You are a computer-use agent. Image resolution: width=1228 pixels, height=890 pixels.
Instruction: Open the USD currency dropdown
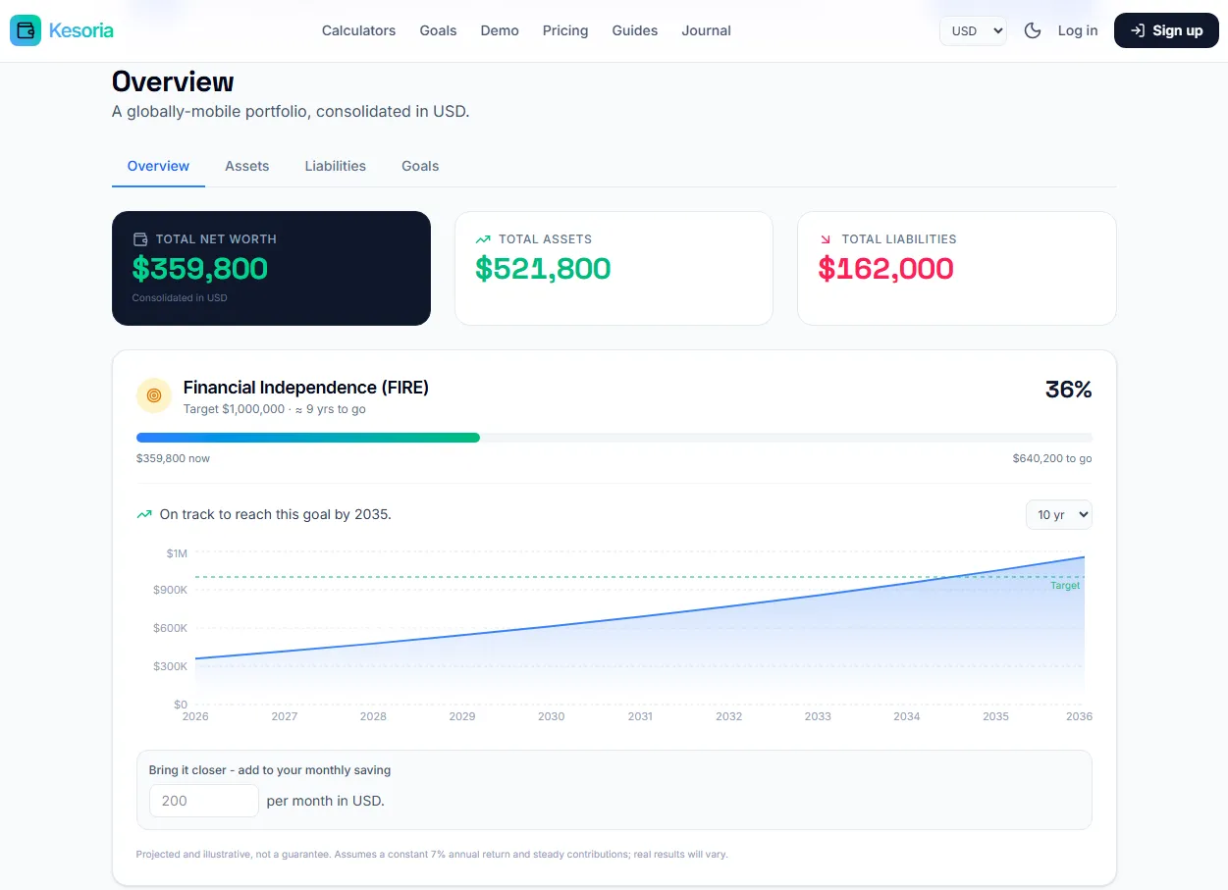973,30
